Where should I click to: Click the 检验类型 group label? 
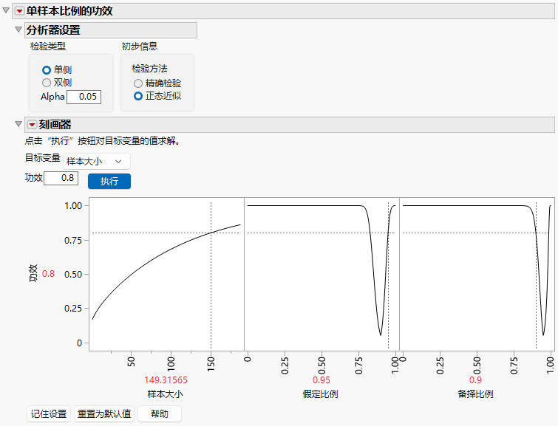click(48, 47)
